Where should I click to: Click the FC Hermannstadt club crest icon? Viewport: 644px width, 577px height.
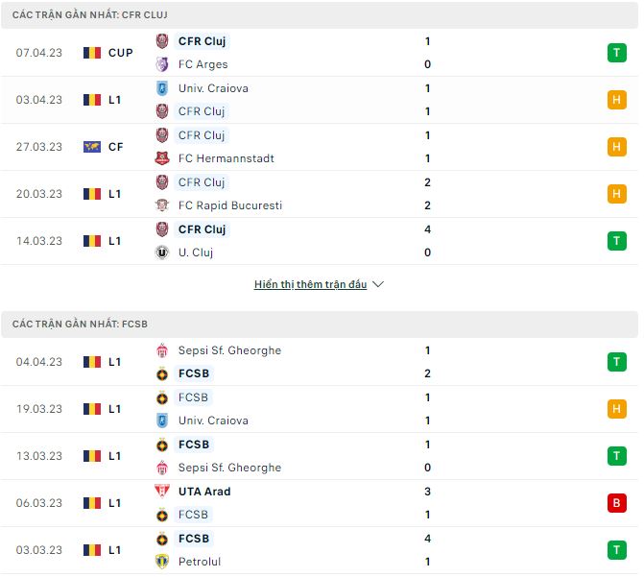click(x=161, y=158)
